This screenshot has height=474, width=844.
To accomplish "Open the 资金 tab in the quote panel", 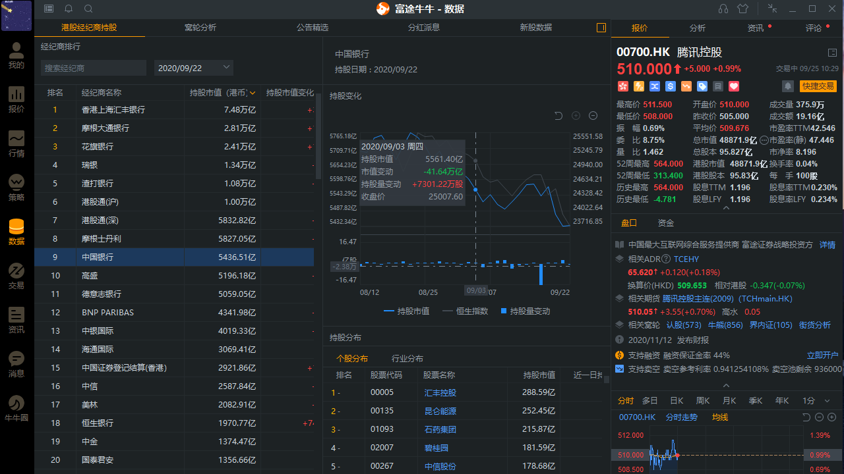I will click(x=667, y=223).
